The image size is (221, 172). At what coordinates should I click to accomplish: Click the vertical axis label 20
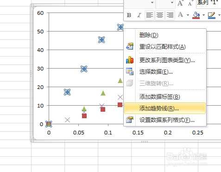[x=40, y=87]
